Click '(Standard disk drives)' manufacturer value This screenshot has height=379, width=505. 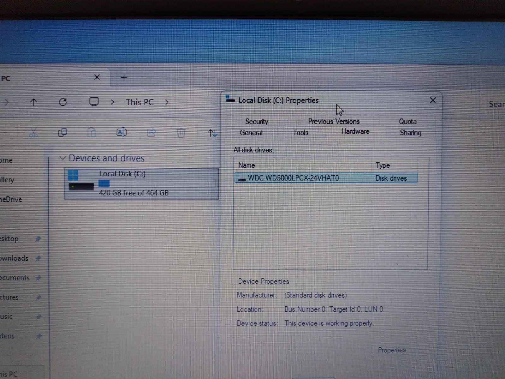tap(315, 295)
